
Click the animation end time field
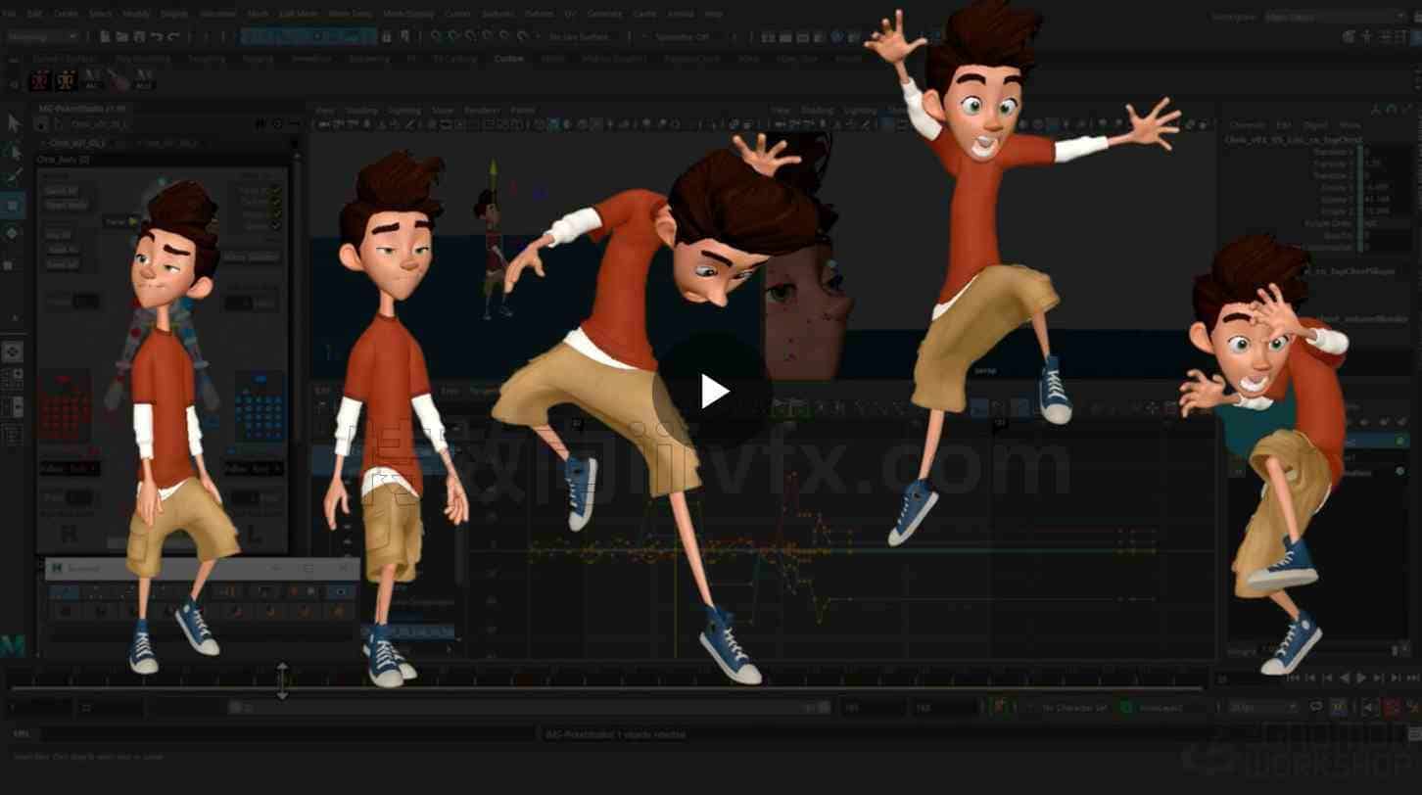944,707
